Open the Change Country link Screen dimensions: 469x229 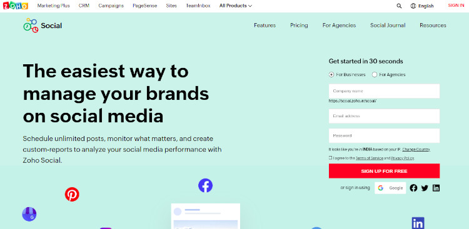coord(416,149)
